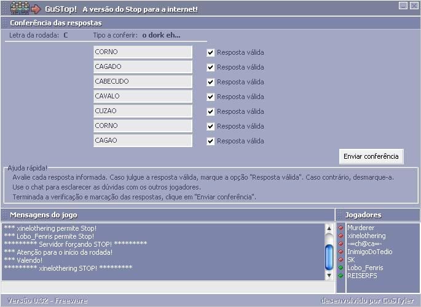Click message 'Atenção para o início da rodada!'
The image size is (421, 307).
[58, 252]
